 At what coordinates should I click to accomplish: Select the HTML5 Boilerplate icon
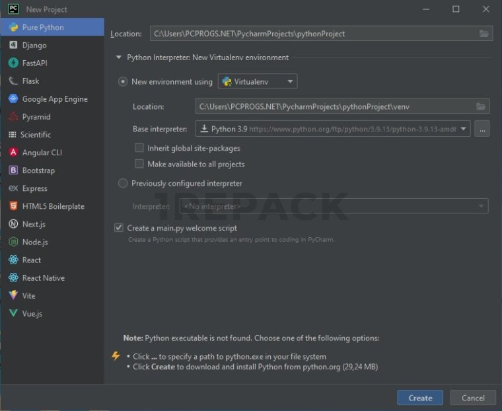point(13,206)
